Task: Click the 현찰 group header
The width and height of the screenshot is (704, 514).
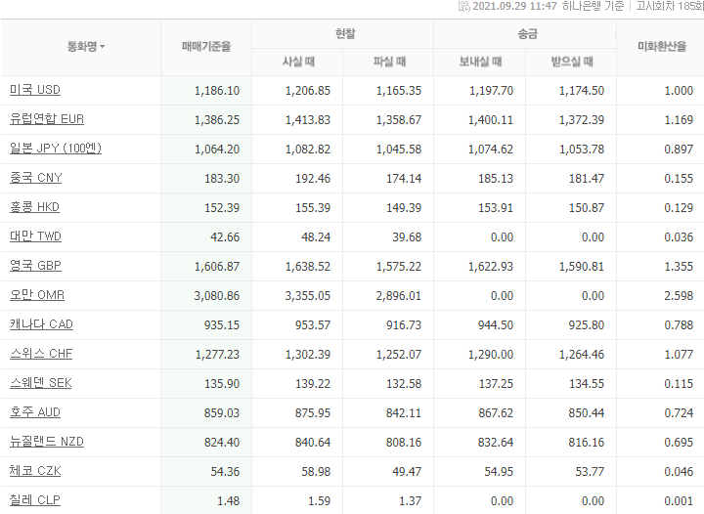Action: (x=345, y=33)
